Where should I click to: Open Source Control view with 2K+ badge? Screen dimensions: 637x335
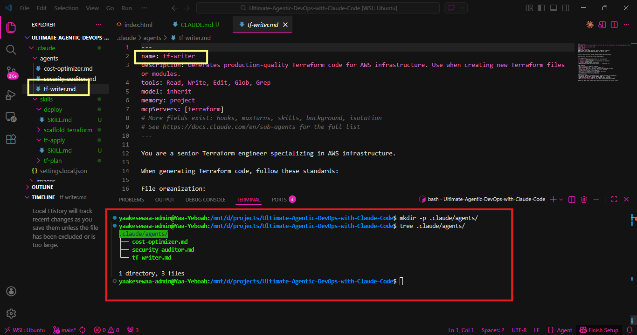[x=11, y=73]
